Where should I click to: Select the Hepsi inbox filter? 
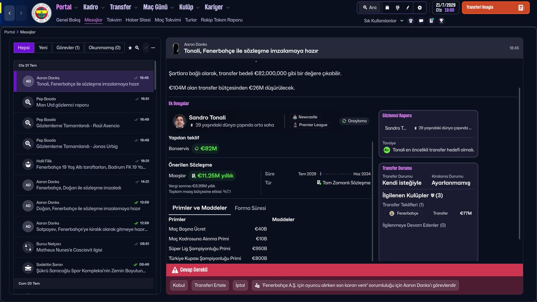[x=24, y=48]
